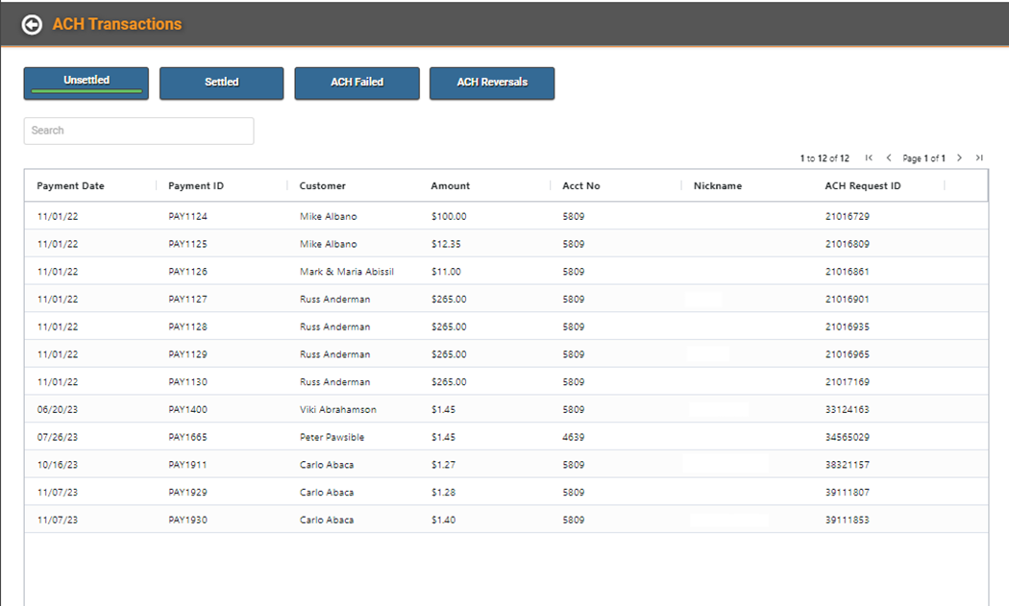View the ACH Reversals tab
1009x606 pixels.
point(492,83)
